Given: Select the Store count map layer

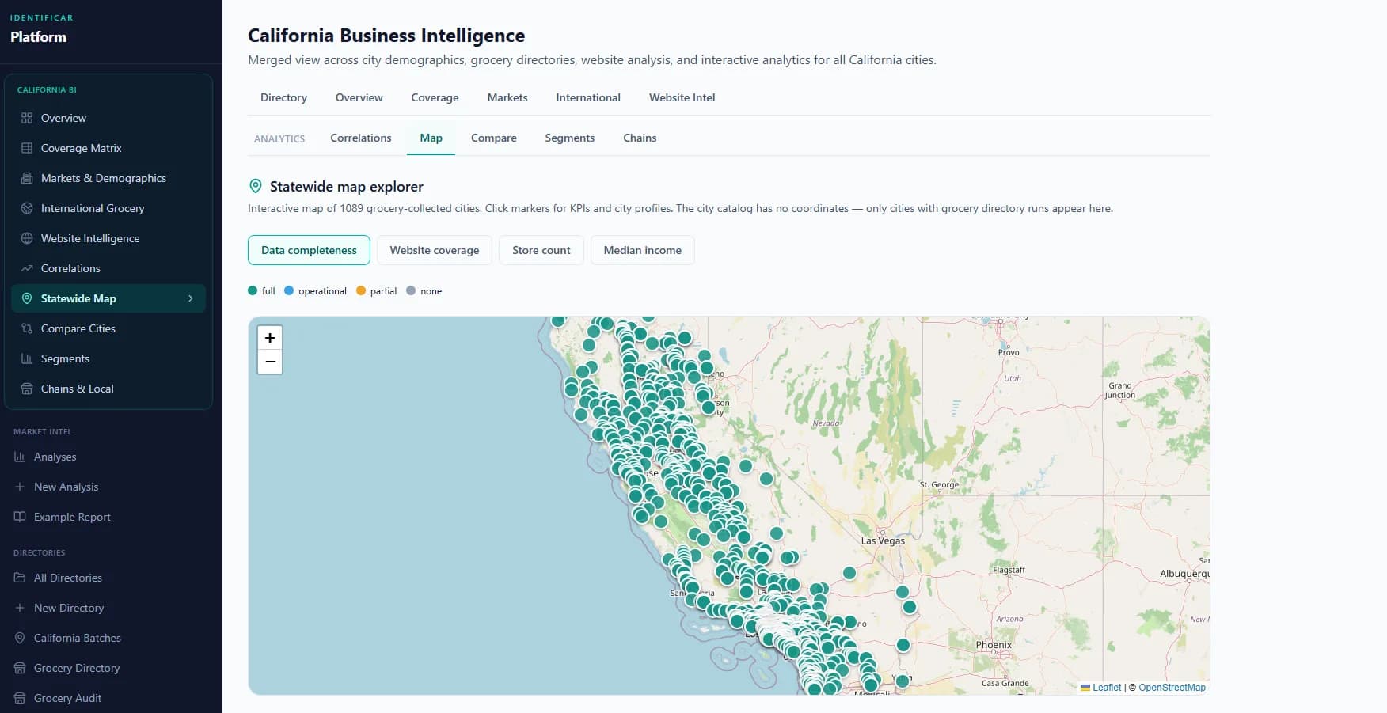Looking at the screenshot, I should [x=541, y=250].
